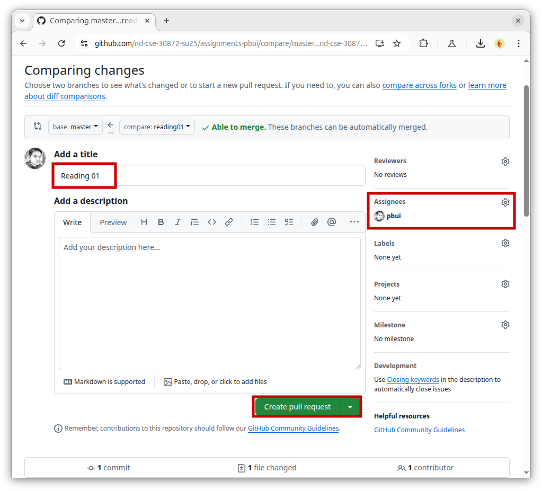Open GitHub Community Guidelines link in sidebar

click(x=419, y=430)
